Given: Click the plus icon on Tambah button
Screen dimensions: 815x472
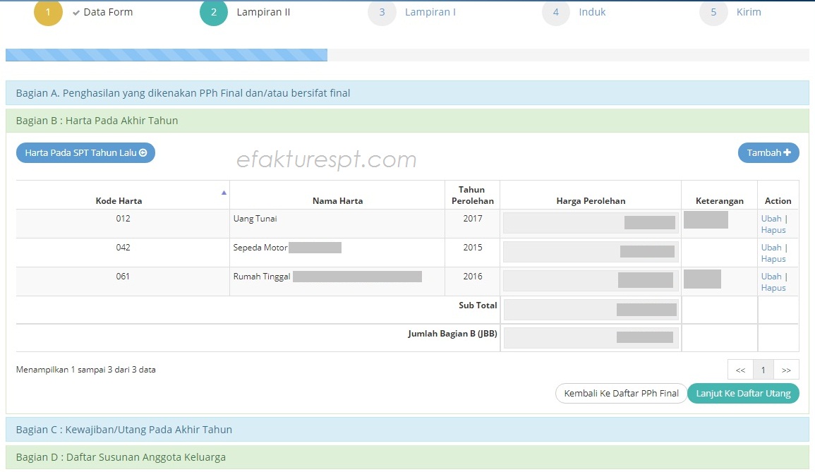Looking at the screenshot, I should pyautogui.click(x=787, y=152).
